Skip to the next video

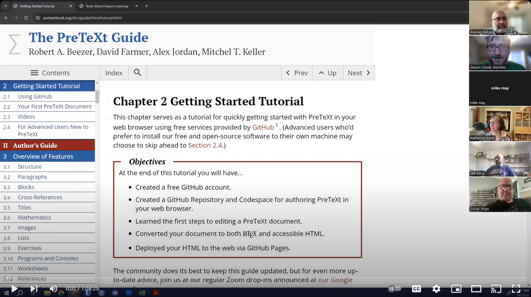[x=34, y=289]
